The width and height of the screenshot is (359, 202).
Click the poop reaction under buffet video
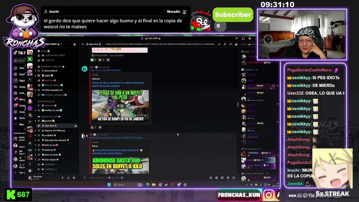coord(93,127)
